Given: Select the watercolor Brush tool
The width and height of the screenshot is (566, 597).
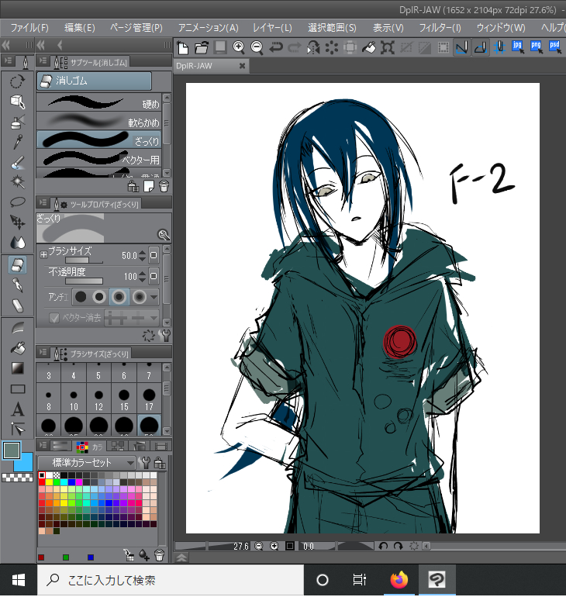Looking at the screenshot, I should (x=18, y=163).
